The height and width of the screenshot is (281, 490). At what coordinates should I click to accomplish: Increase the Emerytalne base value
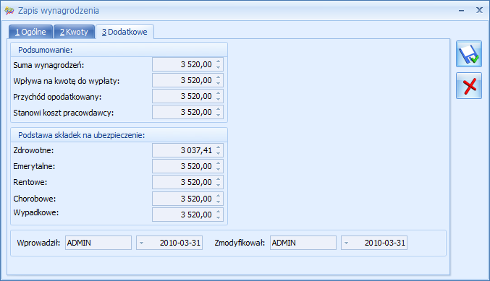218,163
